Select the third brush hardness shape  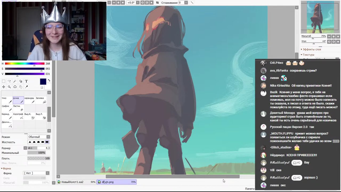(x=38, y=142)
